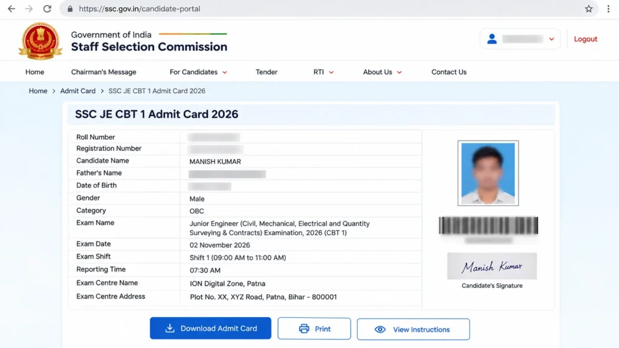Click the Roll Number label
Image resolution: width=619 pixels, height=348 pixels.
coord(96,137)
